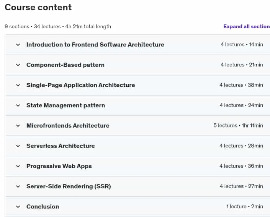Viewport: 270px width, 217px height.
Task: Click the Server-Side Rendering (SSR) title
Action: [x=69, y=186]
